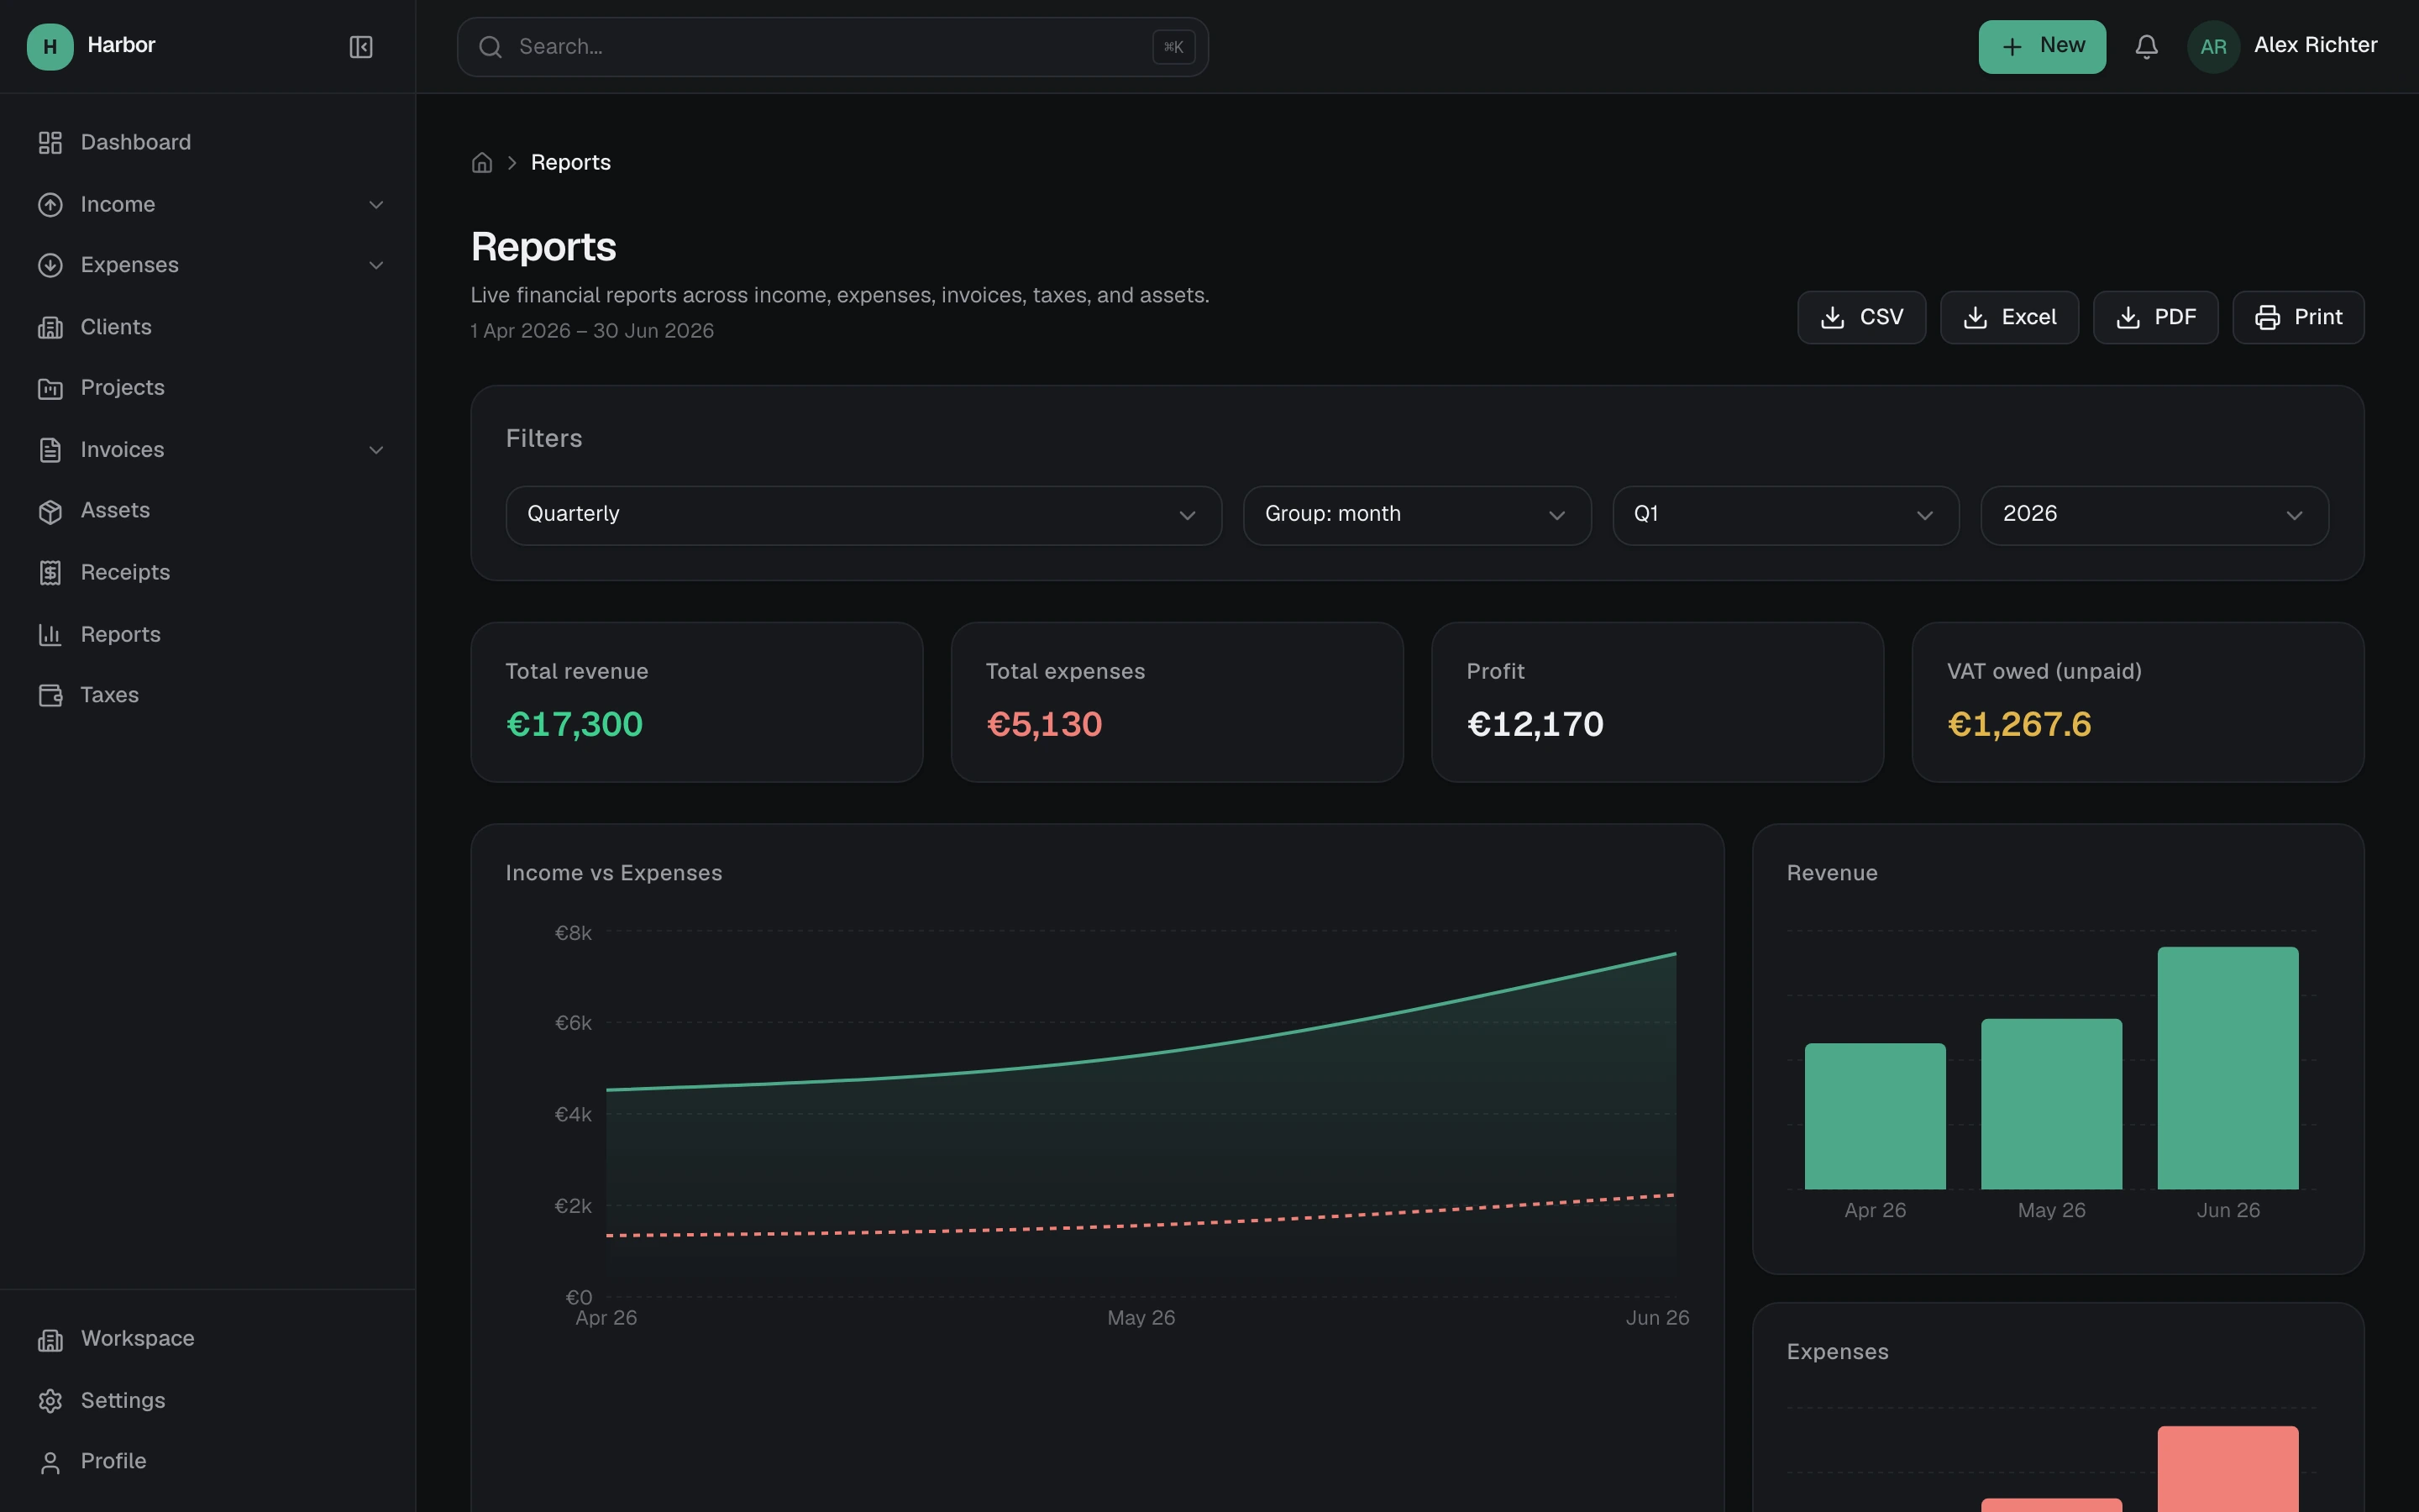Export report as PDF
This screenshot has height=1512, width=2419.
coord(2155,318)
